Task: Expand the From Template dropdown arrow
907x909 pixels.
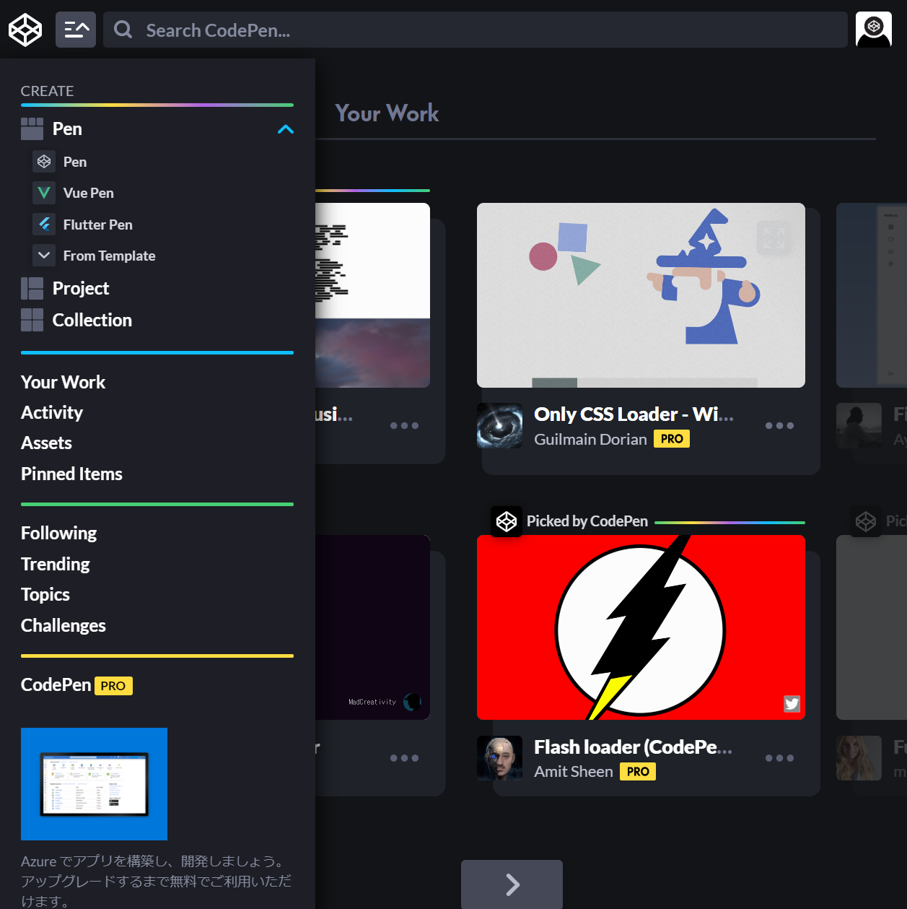Action: (x=44, y=255)
